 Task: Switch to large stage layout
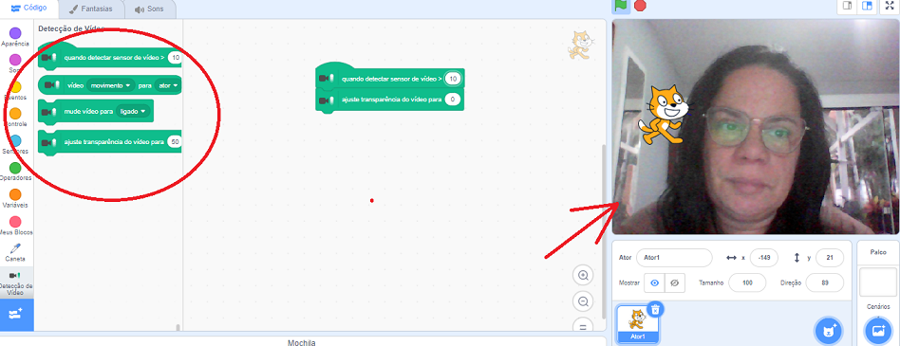[867, 6]
